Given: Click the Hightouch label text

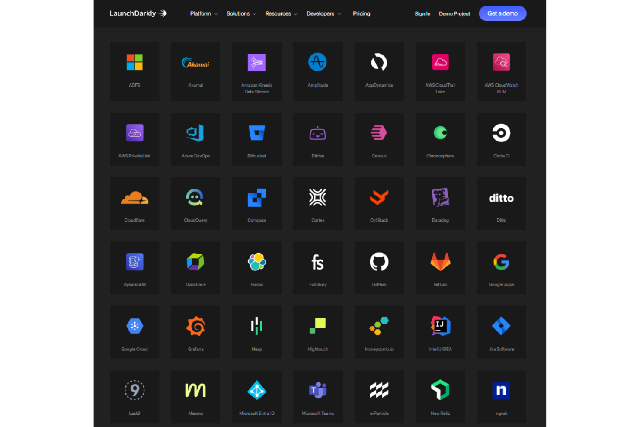Looking at the screenshot, I should pos(318,349).
